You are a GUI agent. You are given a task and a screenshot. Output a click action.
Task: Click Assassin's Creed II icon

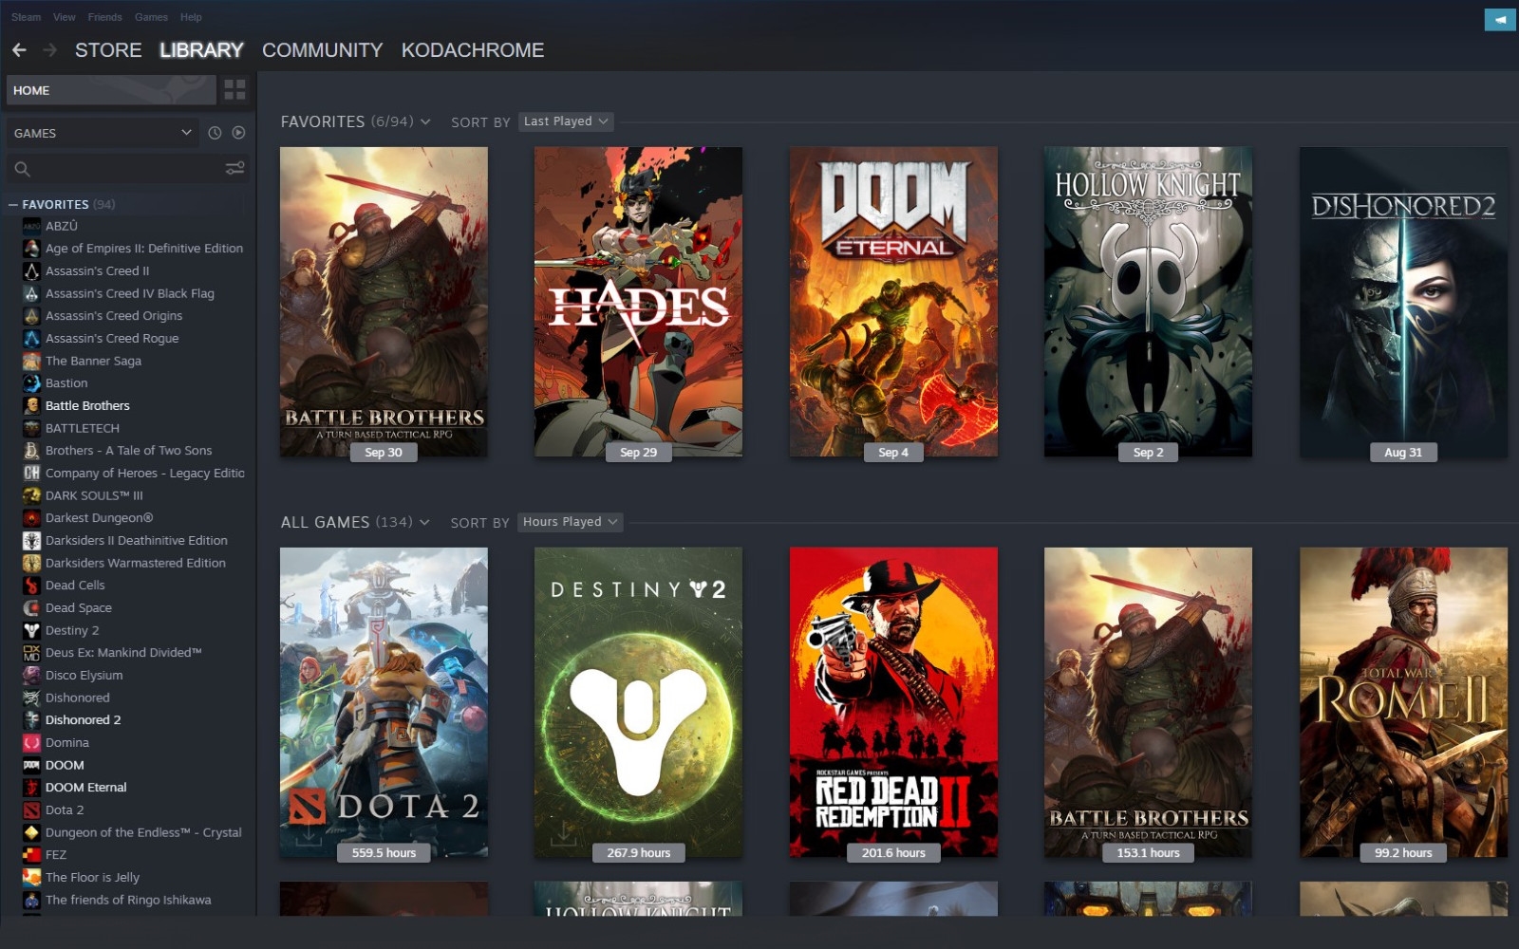coord(31,271)
